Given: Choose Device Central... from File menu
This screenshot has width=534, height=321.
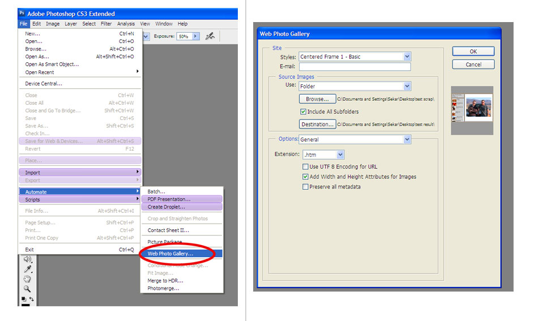Looking at the screenshot, I should [80, 83].
